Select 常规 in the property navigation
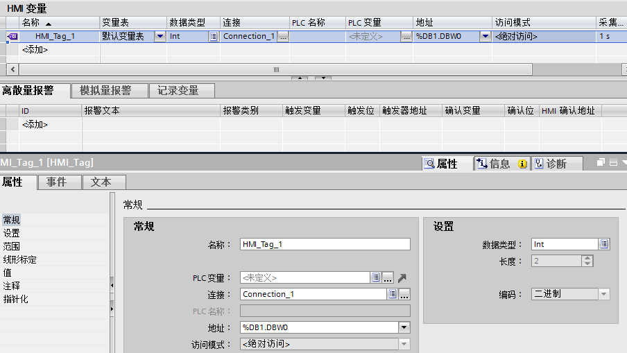 (12, 220)
